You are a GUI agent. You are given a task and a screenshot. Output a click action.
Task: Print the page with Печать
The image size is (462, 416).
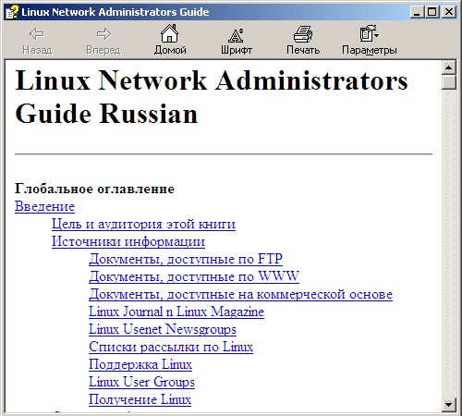[303, 41]
